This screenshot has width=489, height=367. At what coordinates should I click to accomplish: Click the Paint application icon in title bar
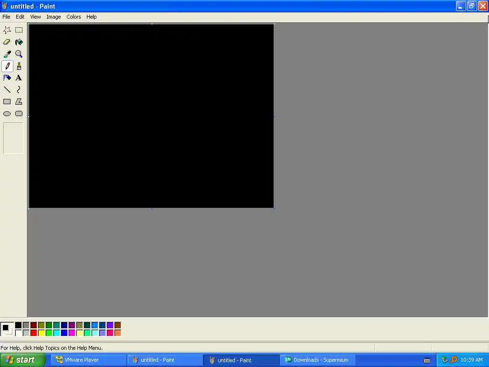tap(5, 6)
